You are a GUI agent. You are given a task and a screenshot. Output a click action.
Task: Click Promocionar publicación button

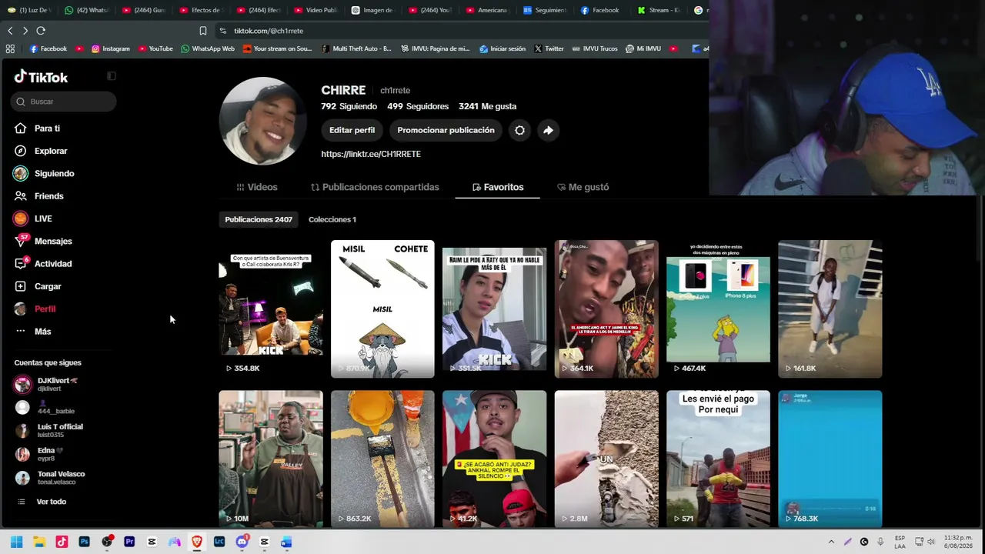446,130
